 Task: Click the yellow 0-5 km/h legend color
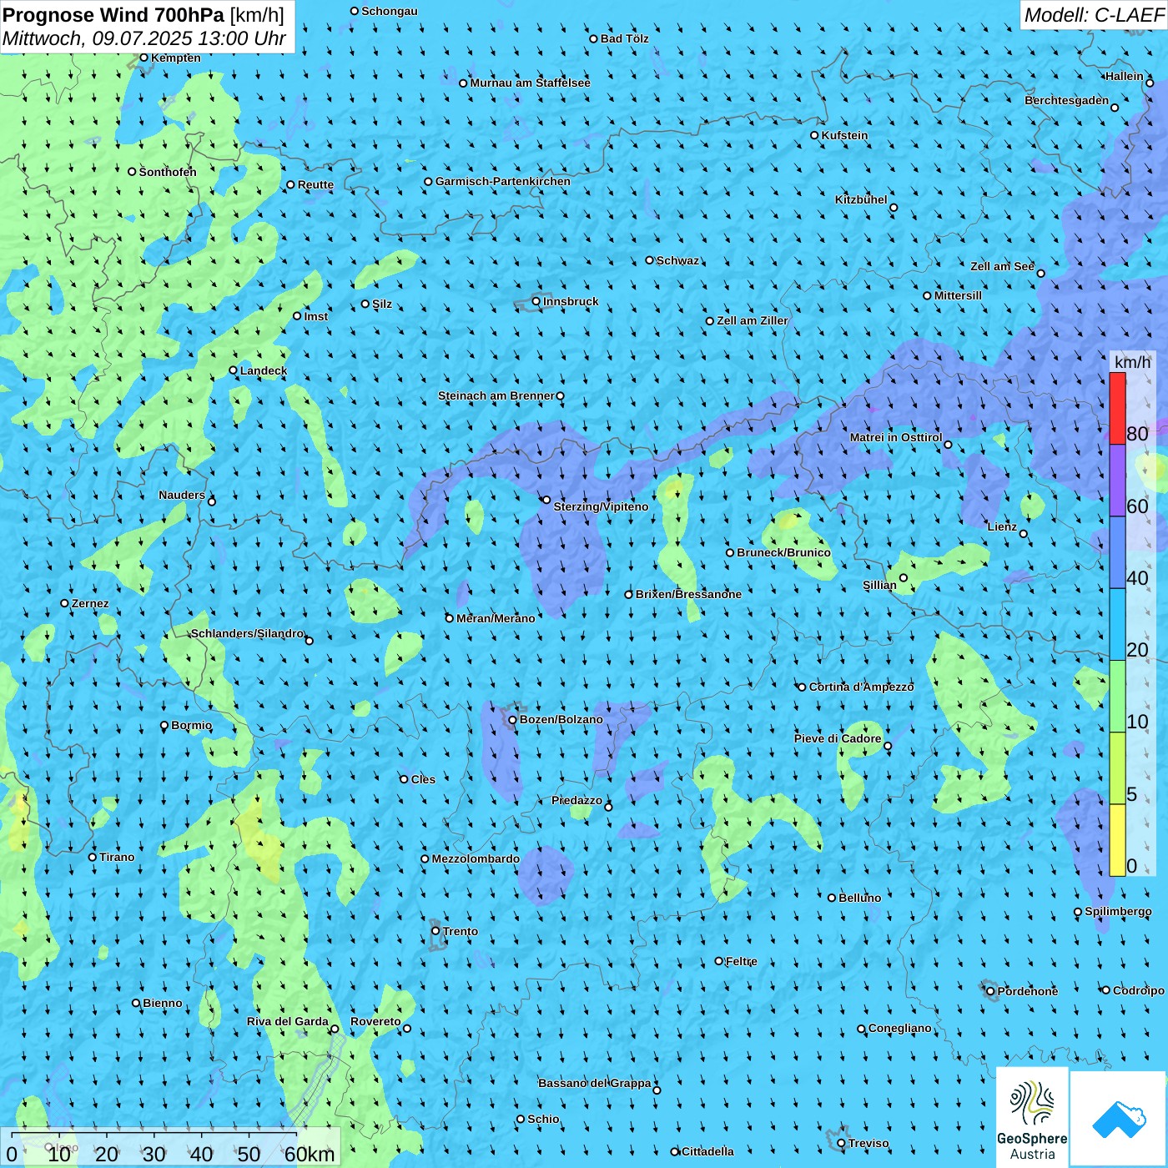click(x=1117, y=840)
